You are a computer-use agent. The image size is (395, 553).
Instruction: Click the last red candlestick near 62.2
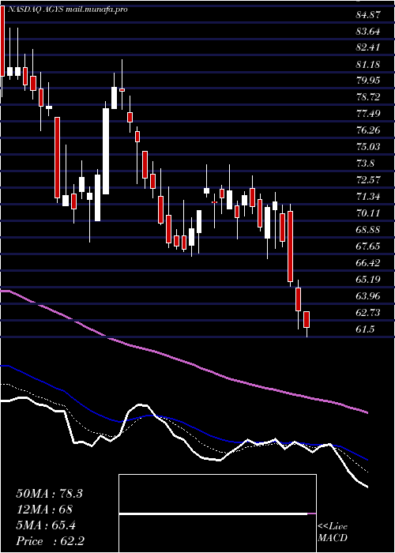coord(307,319)
